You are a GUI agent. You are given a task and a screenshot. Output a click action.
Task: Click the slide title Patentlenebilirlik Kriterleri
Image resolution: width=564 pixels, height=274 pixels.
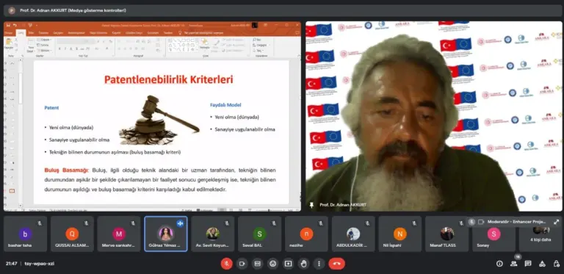pyautogui.click(x=169, y=79)
